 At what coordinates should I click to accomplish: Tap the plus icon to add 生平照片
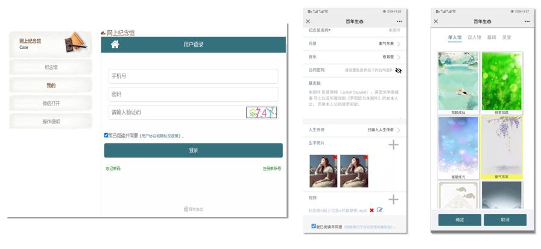click(x=393, y=145)
